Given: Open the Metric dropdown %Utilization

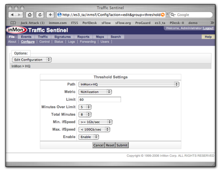Looking at the screenshot, I should point(95,92).
